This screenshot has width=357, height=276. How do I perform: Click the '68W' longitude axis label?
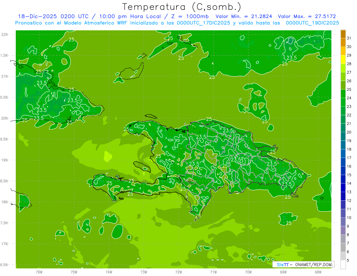tap(318, 272)
